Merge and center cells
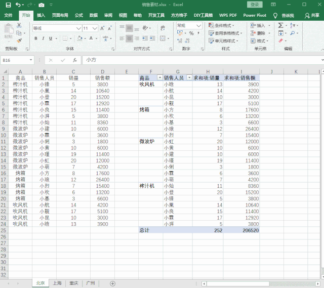Screen dimensions: 324x288 tap(163, 38)
